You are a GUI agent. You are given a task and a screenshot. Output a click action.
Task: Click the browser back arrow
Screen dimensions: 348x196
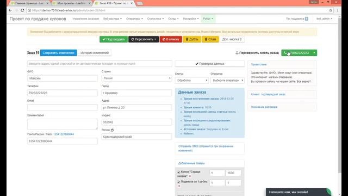(10, 10)
